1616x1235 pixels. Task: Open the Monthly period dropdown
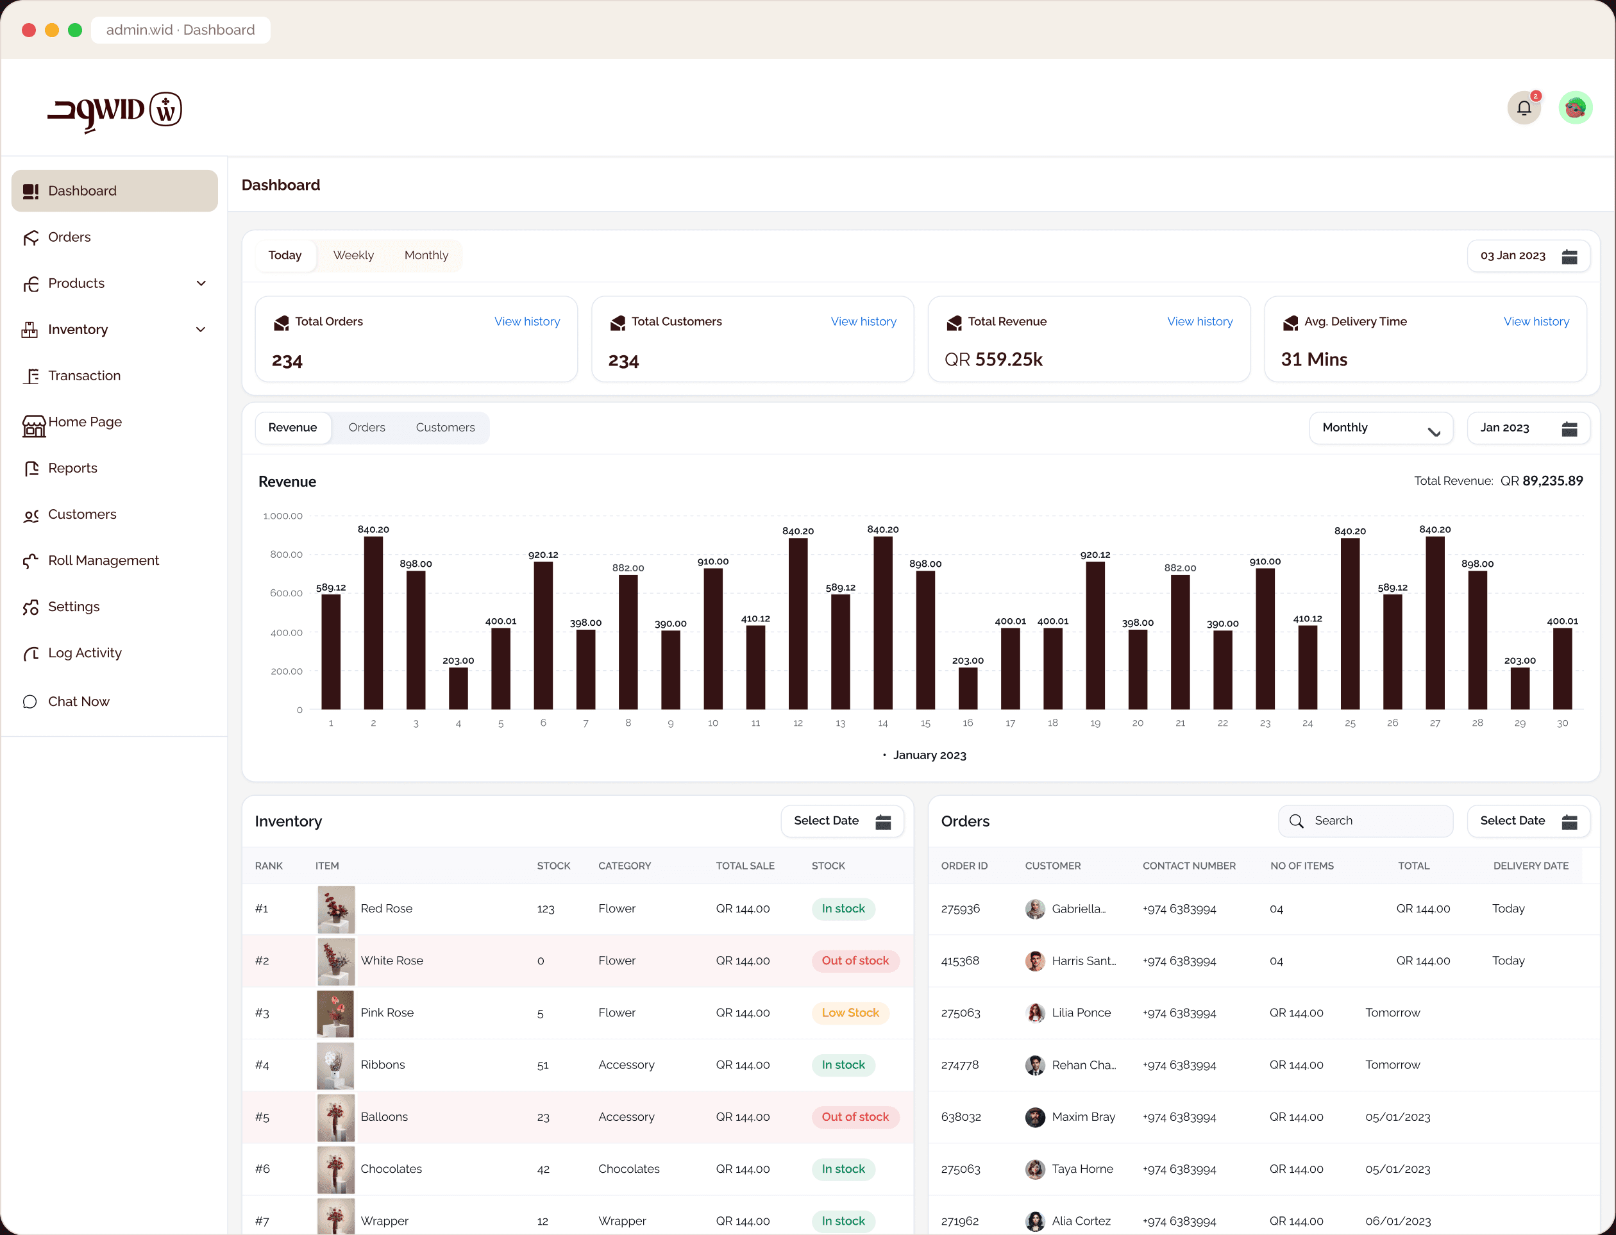pyautogui.click(x=1381, y=428)
